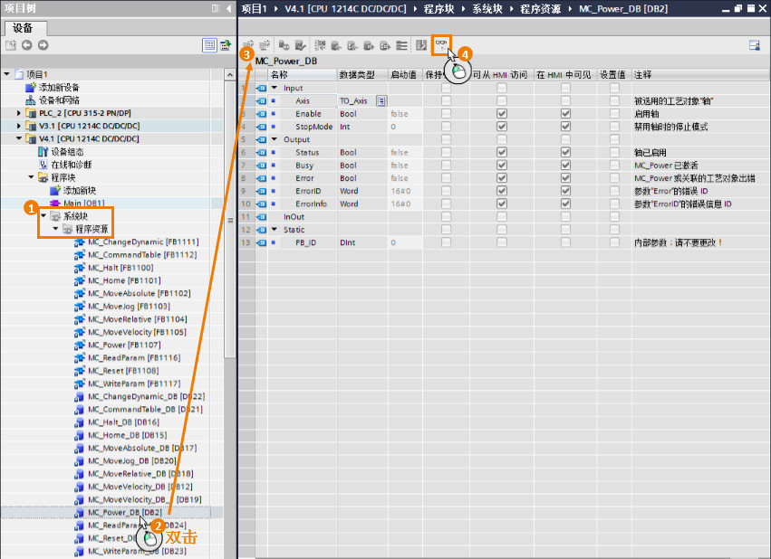Click the Monitor all glasses icon
The width and height of the screenshot is (771, 559).
point(441,45)
